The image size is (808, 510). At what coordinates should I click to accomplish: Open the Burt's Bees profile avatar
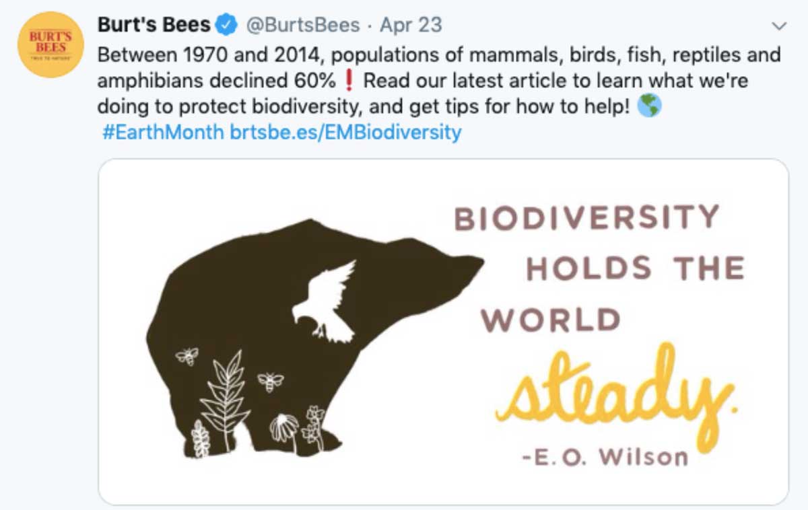(x=50, y=44)
